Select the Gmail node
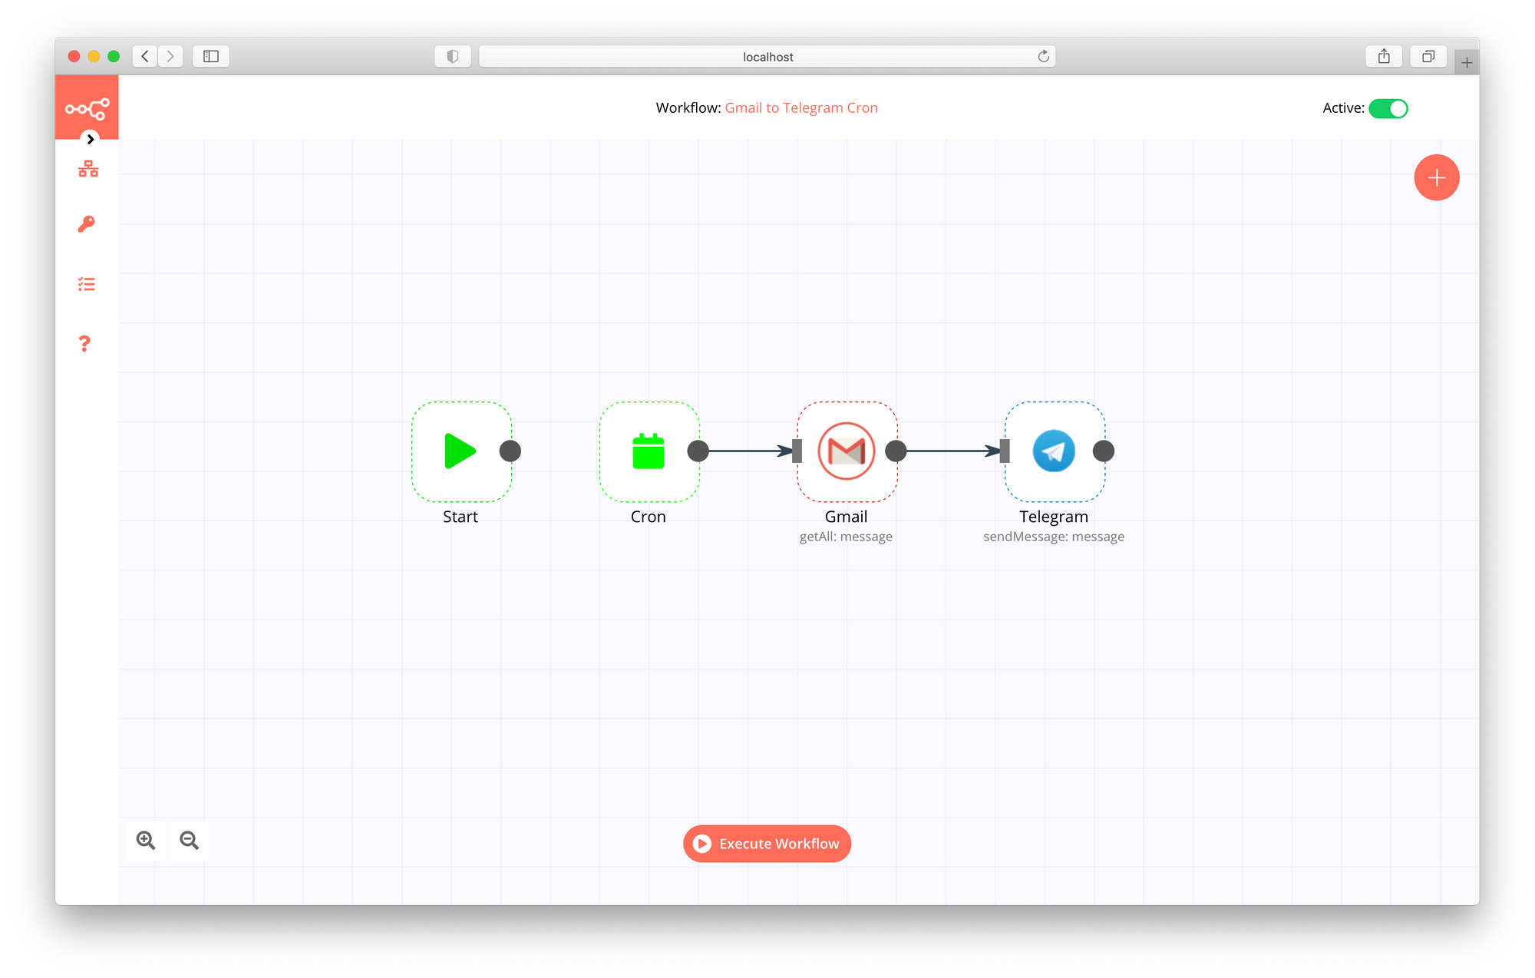The height and width of the screenshot is (978, 1535). 846,451
